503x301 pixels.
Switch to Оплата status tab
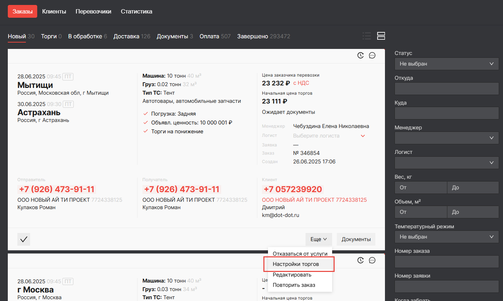click(215, 36)
